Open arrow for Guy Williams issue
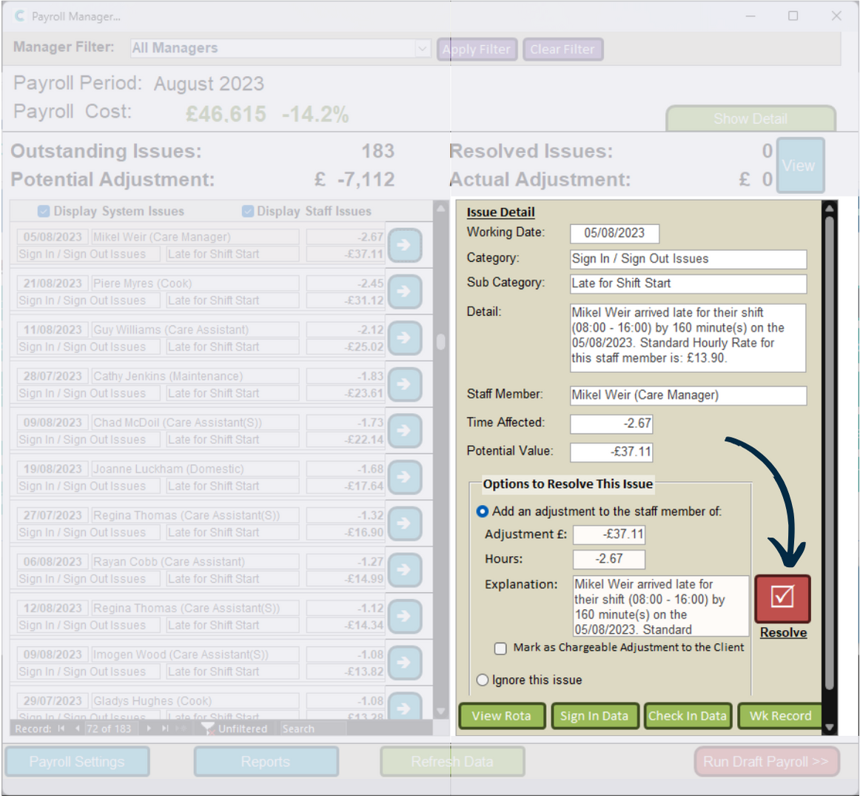 pyautogui.click(x=405, y=338)
